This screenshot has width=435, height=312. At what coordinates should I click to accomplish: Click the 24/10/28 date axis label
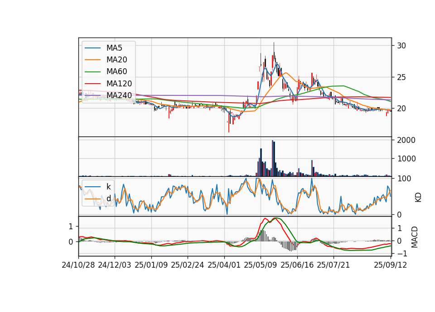click(78, 265)
